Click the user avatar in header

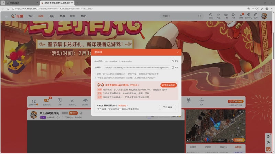[x=264, y=16]
